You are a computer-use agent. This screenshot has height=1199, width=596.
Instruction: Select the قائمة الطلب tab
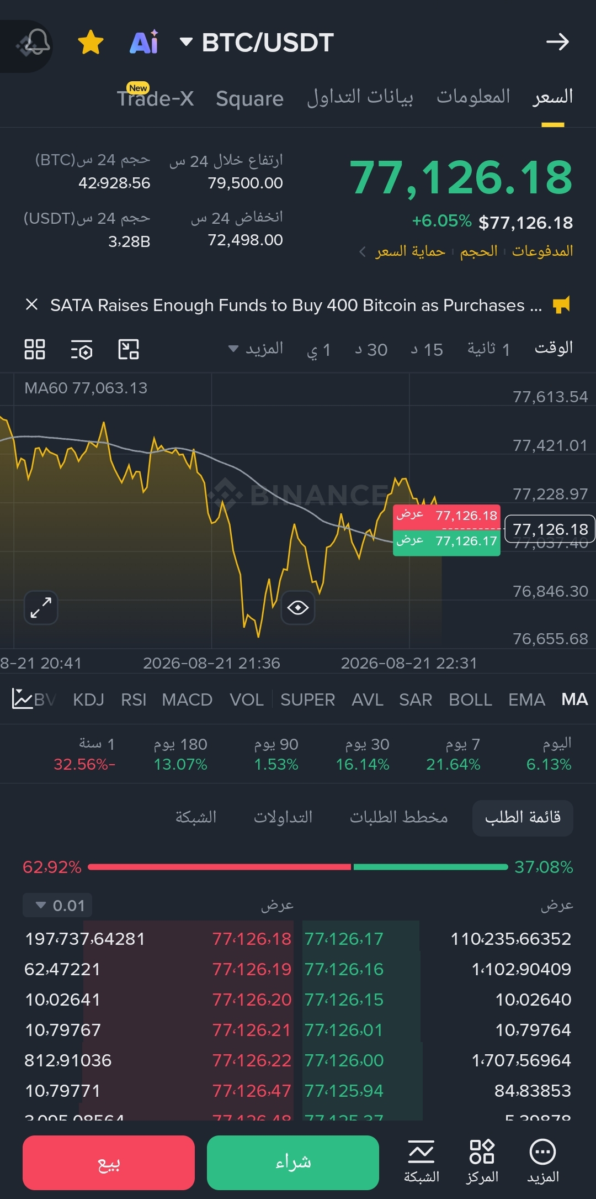[x=523, y=818]
